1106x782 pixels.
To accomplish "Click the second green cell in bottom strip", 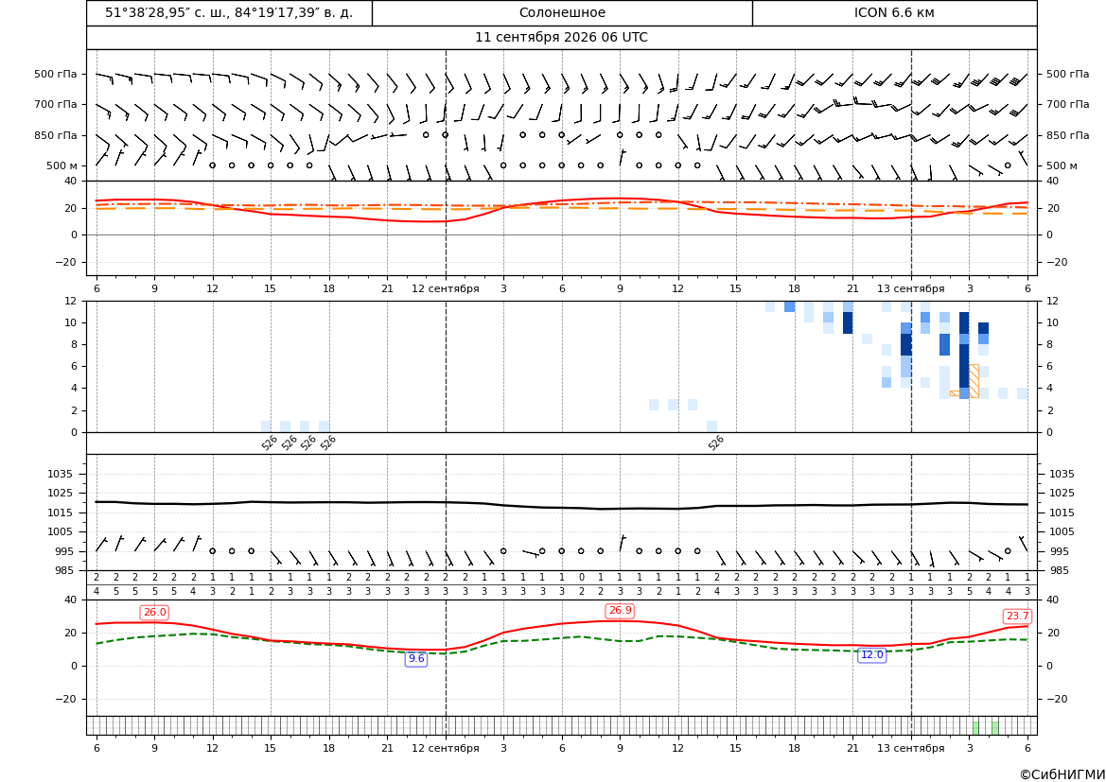I will pyautogui.click(x=994, y=727).
